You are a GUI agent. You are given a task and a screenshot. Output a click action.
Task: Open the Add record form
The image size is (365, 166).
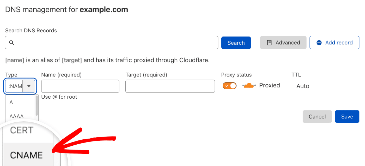click(334, 42)
